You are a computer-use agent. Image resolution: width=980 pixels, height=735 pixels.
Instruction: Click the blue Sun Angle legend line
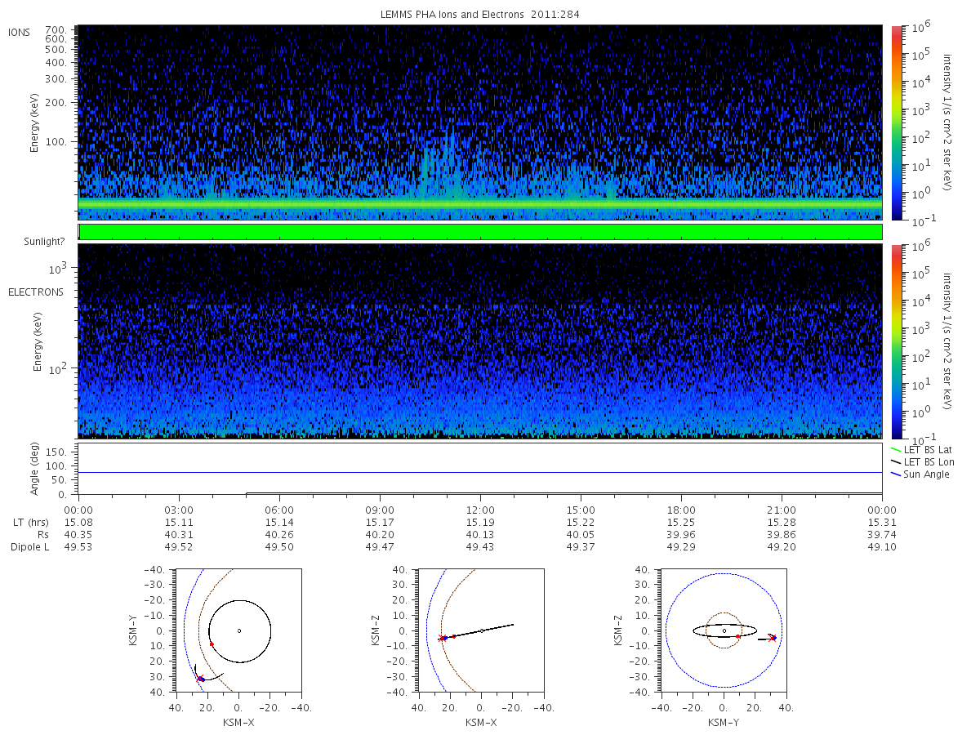896,474
